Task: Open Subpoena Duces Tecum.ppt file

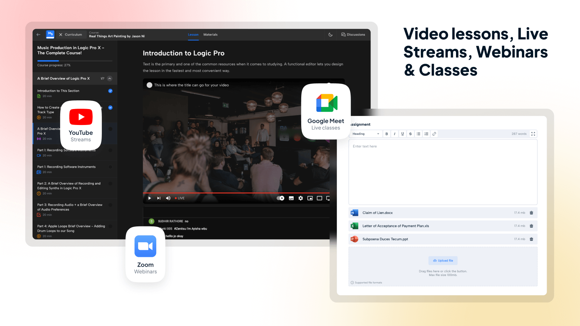Action: pyautogui.click(x=385, y=239)
